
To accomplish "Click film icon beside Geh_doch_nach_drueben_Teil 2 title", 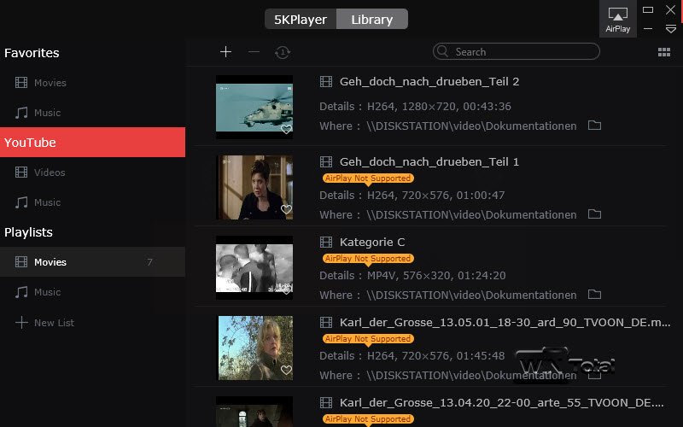I will click(326, 81).
